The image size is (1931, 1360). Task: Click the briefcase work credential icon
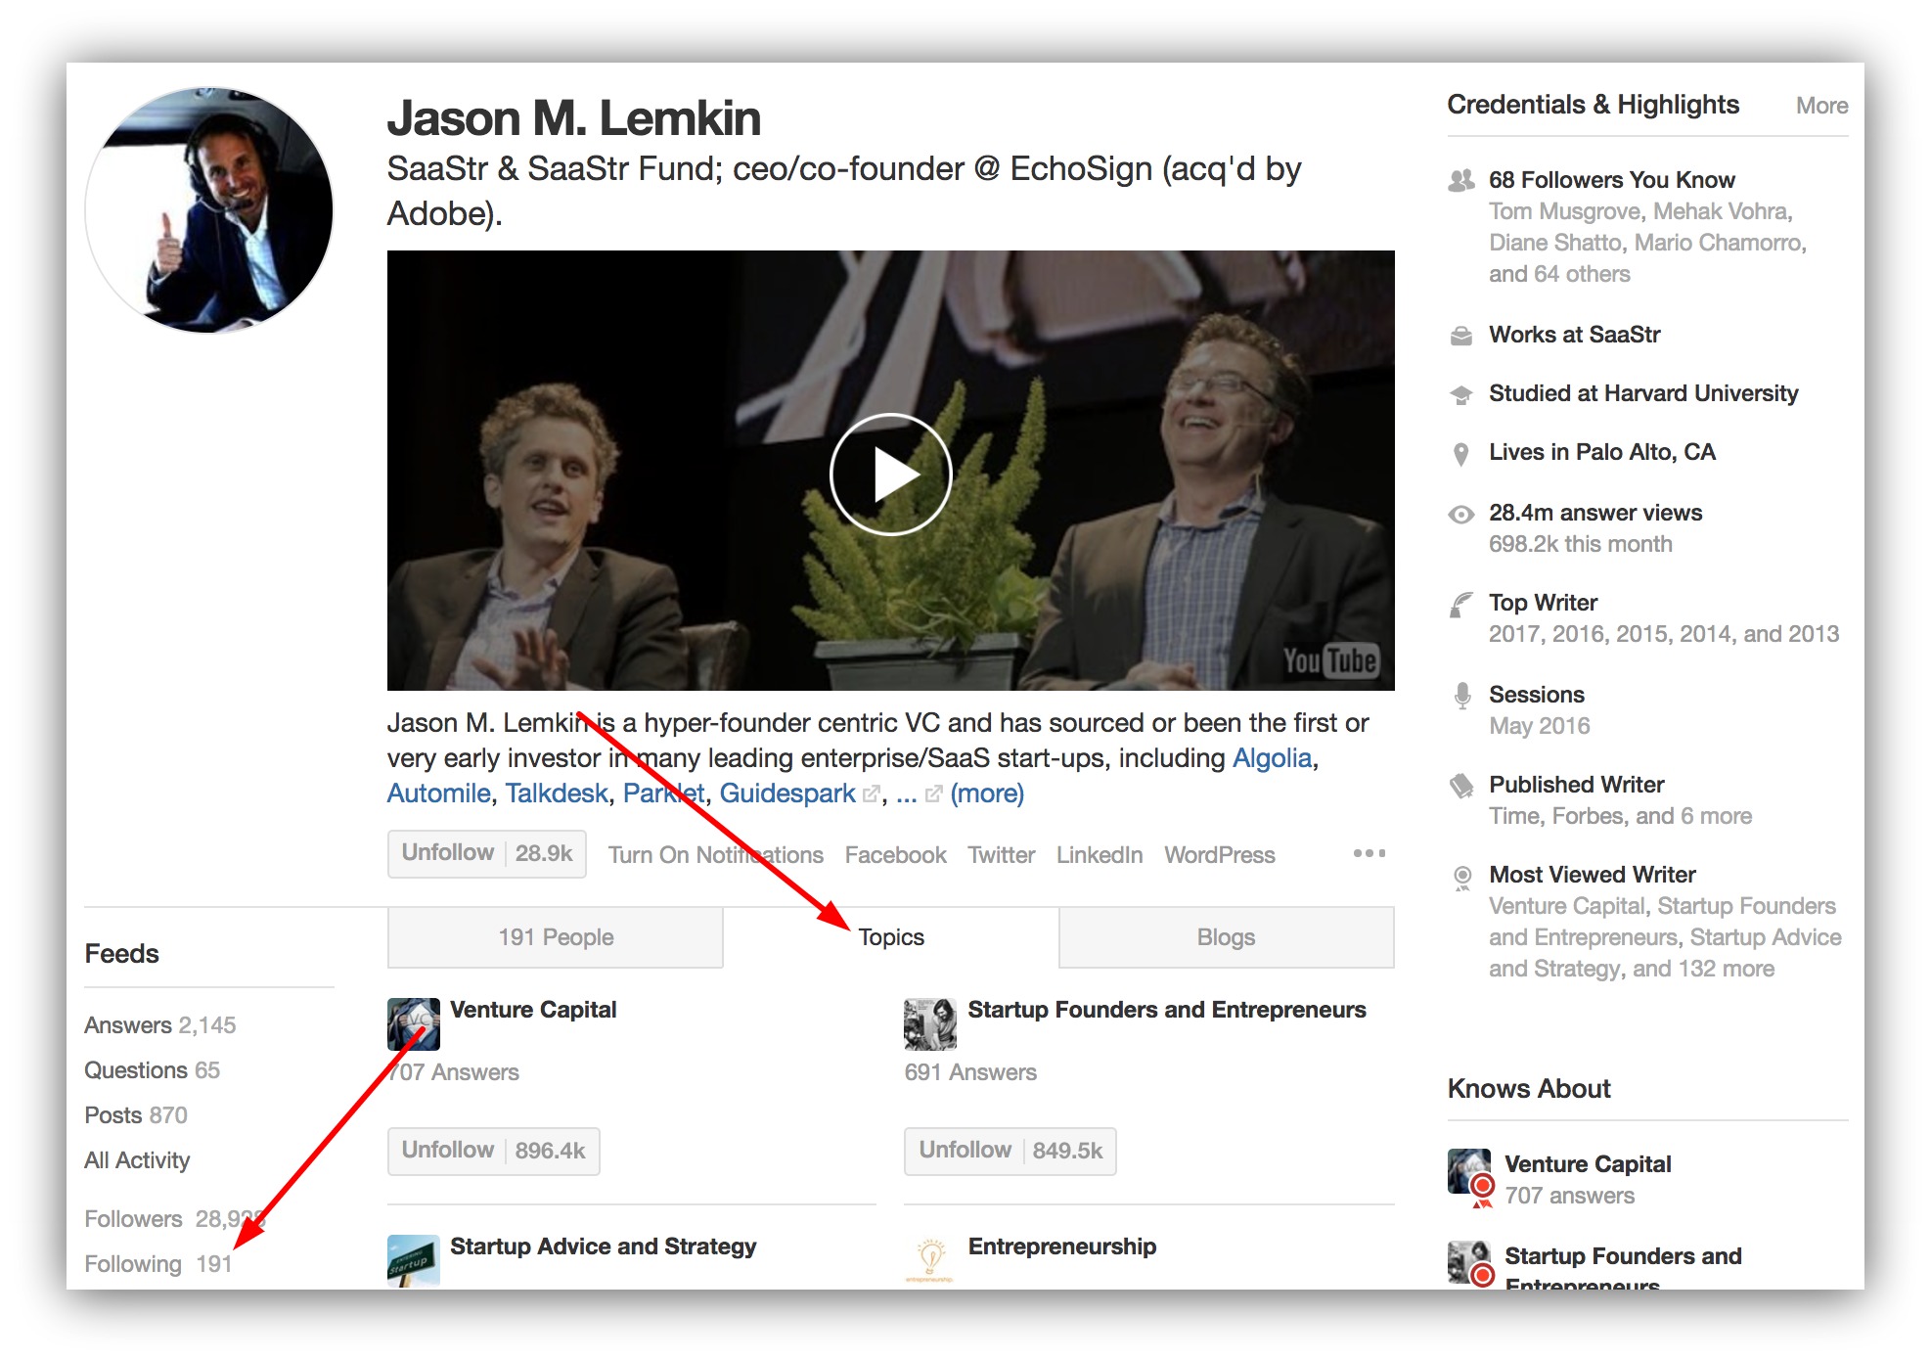pyautogui.click(x=1461, y=336)
